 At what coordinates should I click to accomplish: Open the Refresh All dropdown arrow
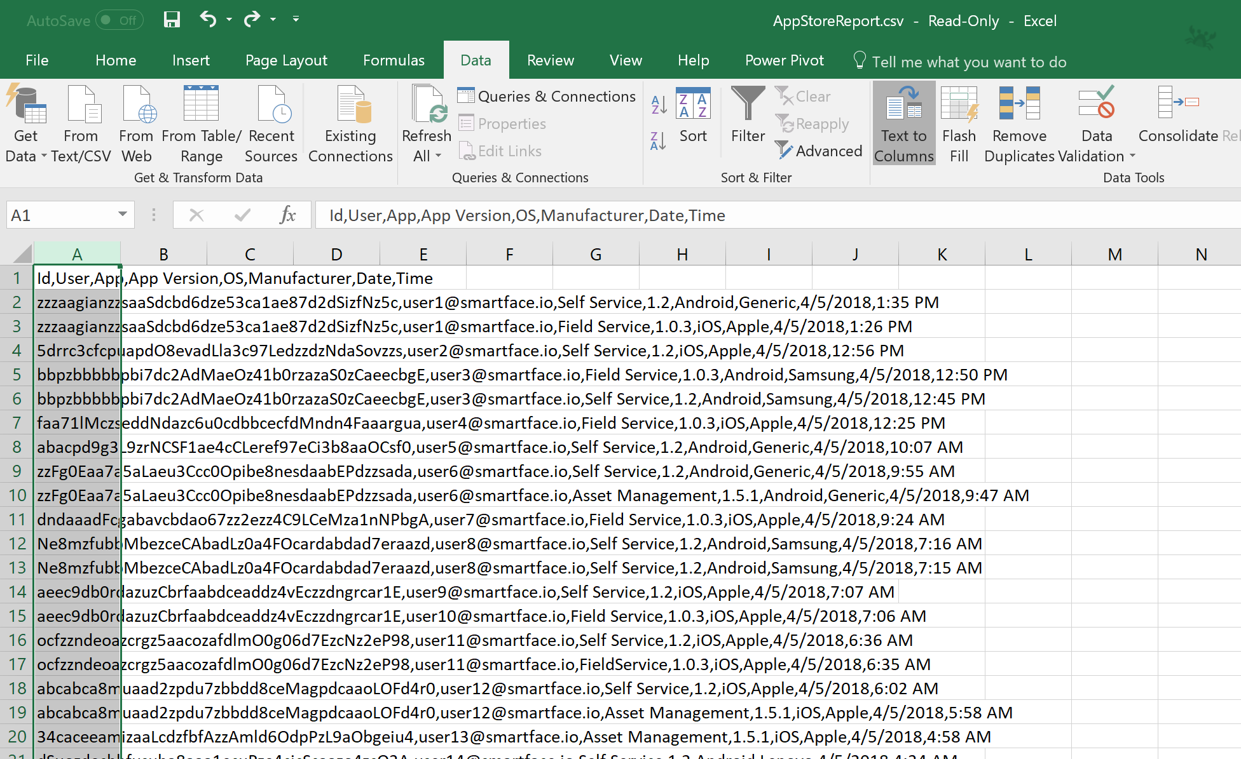point(438,156)
